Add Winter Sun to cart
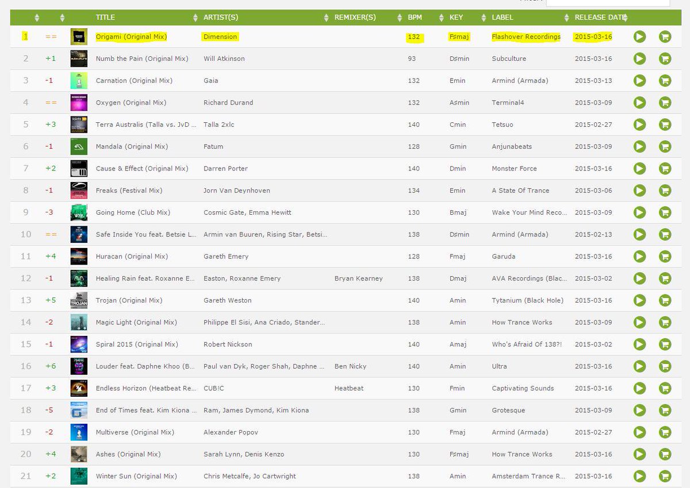The width and height of the screenshot is (690, 488). (665, 476)
